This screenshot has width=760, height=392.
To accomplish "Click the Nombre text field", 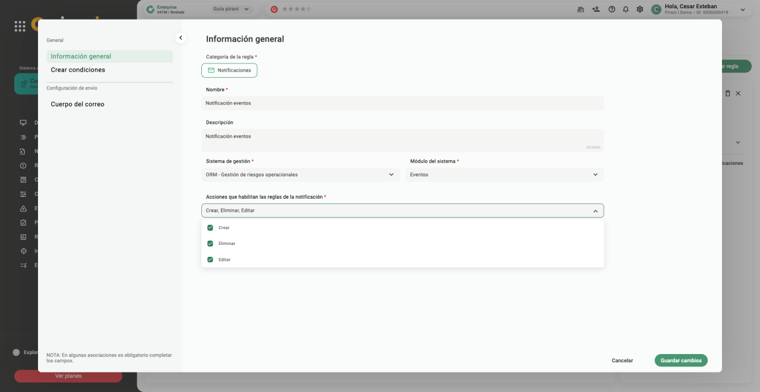I will pyautogui.click(x=403, y=103).
